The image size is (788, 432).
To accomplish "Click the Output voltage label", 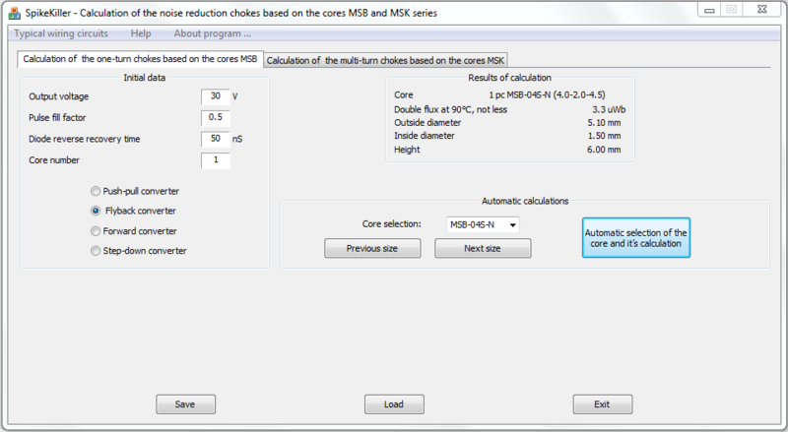I will [x=58, y=96].
